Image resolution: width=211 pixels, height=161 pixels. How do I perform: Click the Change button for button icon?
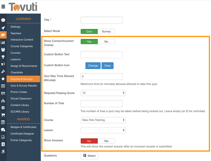[93, 66]
